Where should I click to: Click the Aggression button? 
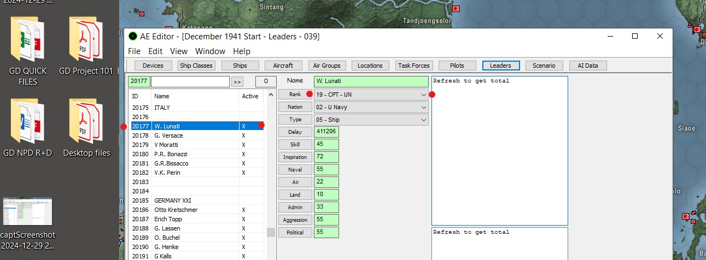coord(295,220)
